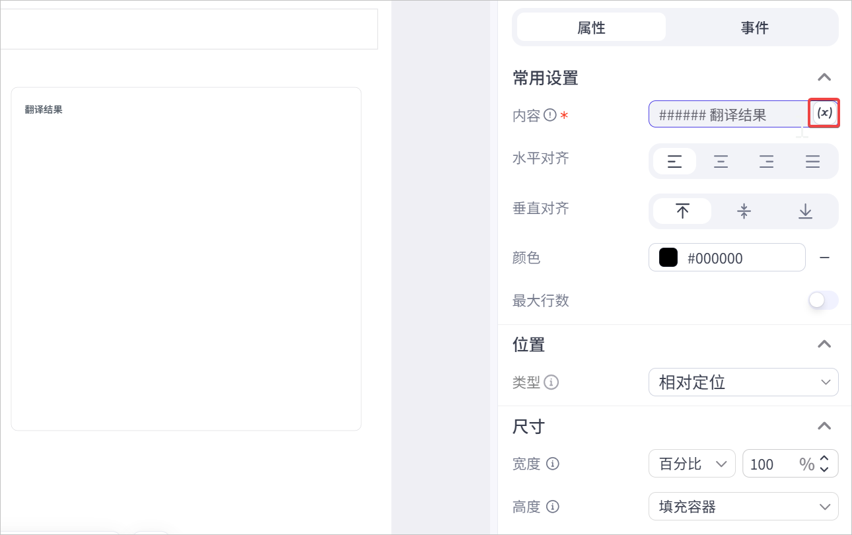Screen dimensions: 852x535
Task: Click the info icon next to 宽度
Action: pos(553,464)
